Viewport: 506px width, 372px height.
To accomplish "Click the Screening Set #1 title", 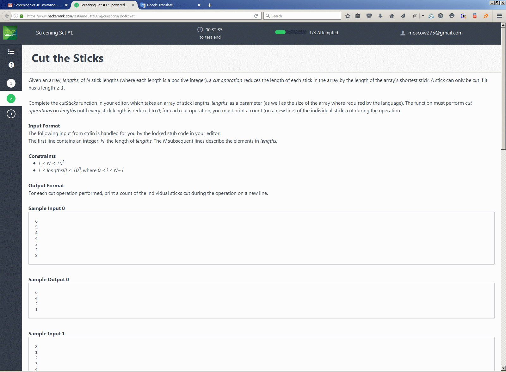I will [54, 33].
